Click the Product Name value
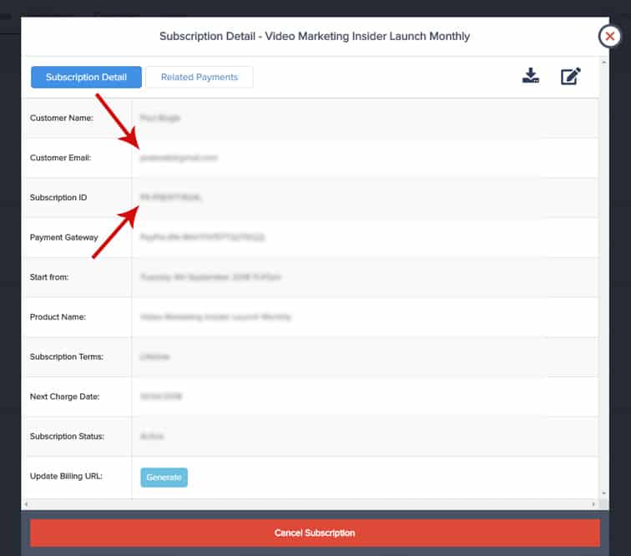This screenshot has width=631, height=556. [x=215, y=317]
